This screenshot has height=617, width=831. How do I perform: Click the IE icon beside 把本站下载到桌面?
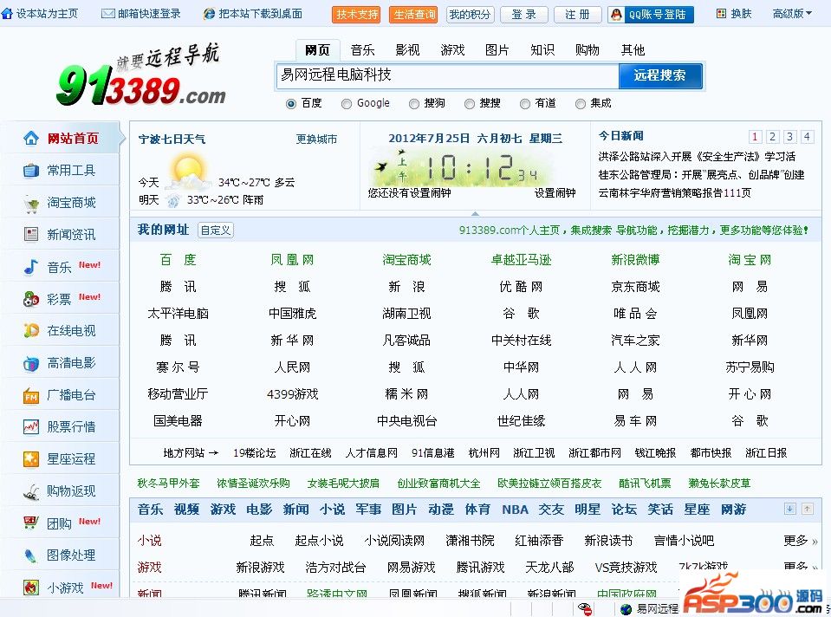tap(210, 14)
